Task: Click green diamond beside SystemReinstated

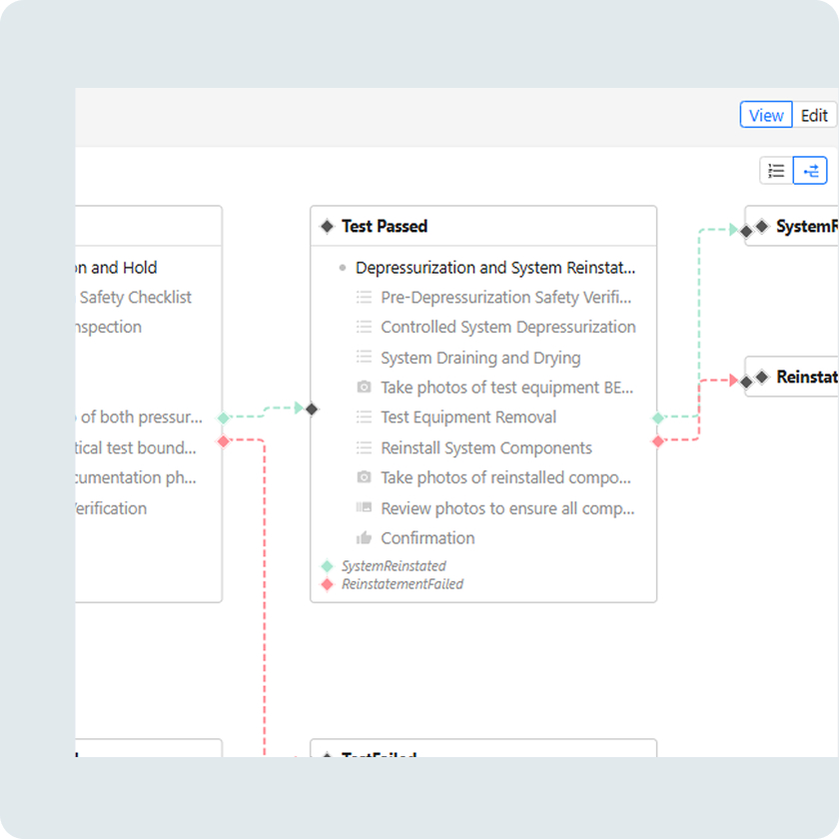Action: point(327,566)
